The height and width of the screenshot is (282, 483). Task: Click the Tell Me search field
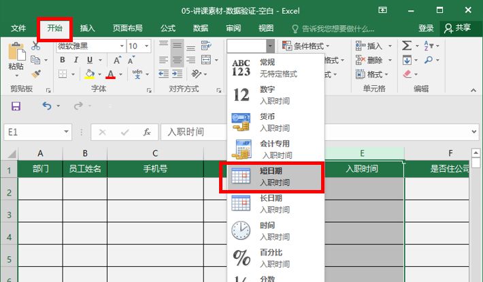[333, 29]
